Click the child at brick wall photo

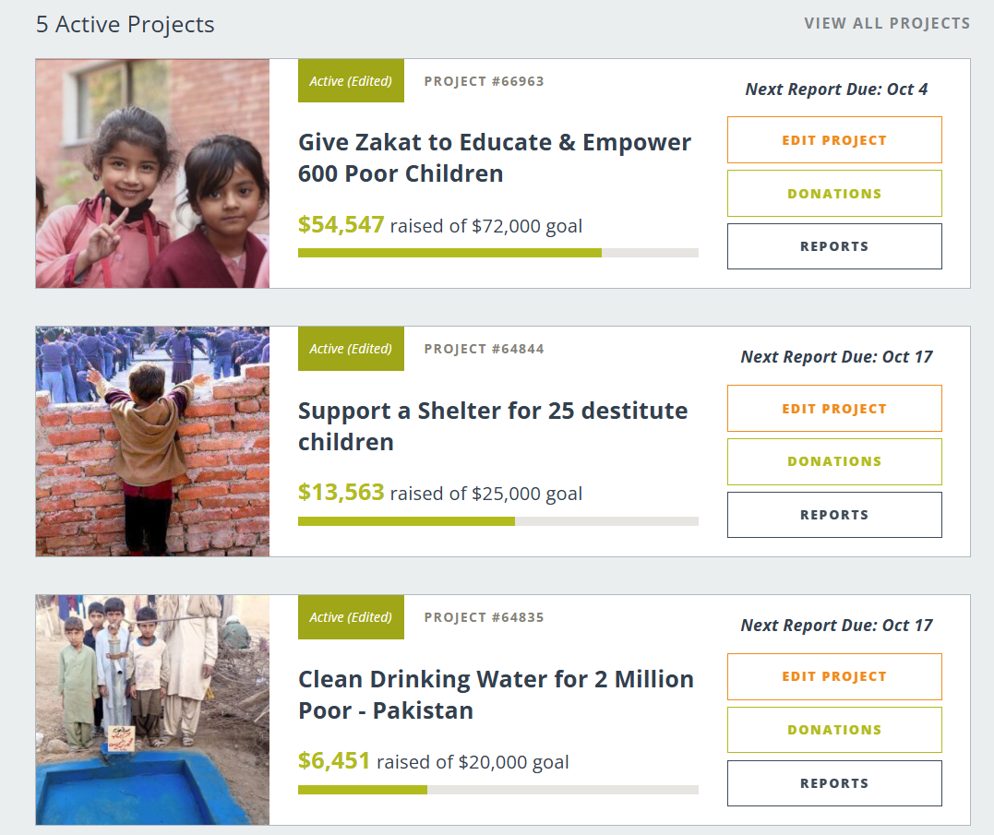(152, 441)
